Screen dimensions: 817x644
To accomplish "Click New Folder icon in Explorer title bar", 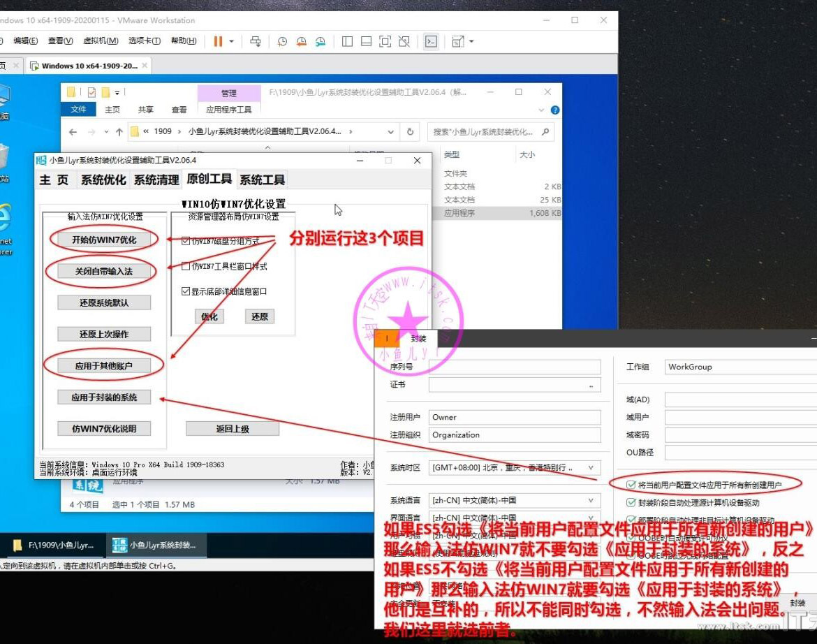I will pyautogui.click(x=105, y=92).
